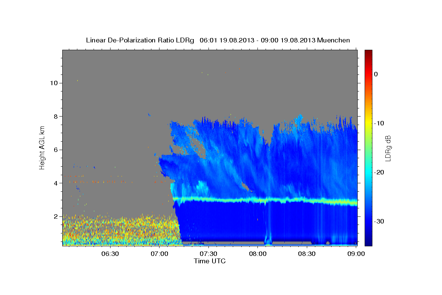Click the colorbar label 0
Viewport: 442px width, 295px height.
(376, 74)
